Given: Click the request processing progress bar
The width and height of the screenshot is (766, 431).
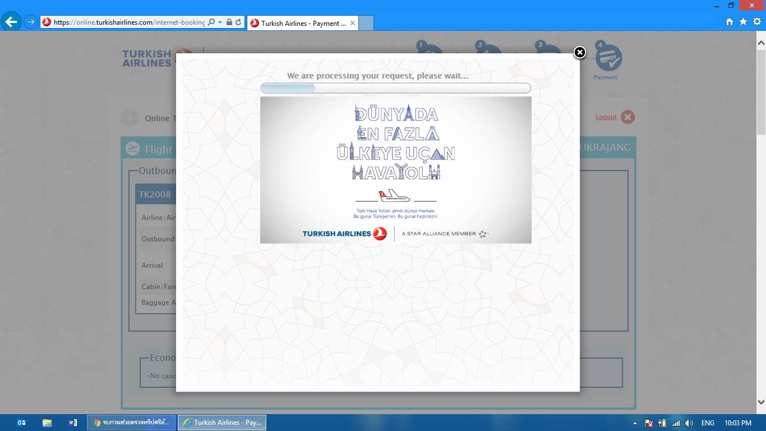Looking at the screenshot, I should click(395, 88).
